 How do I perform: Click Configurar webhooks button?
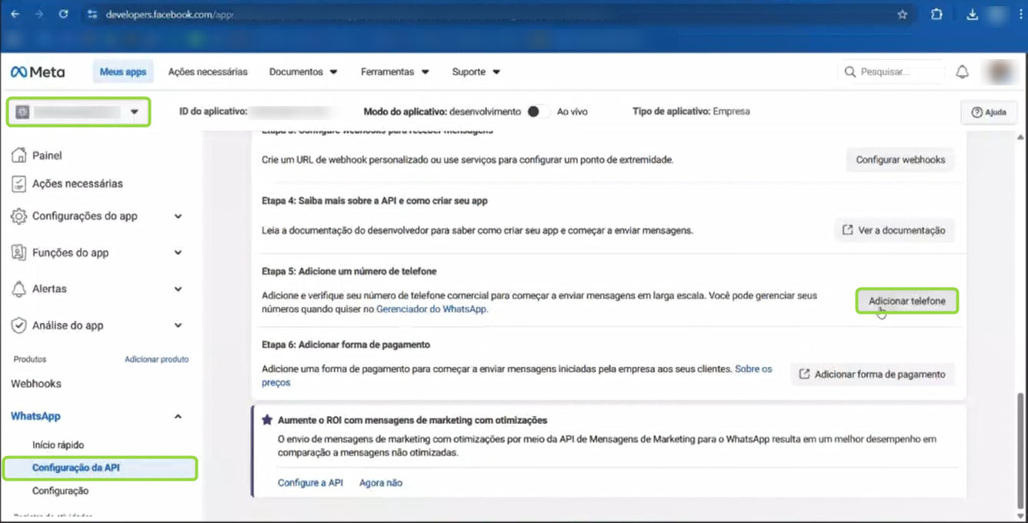coord(900,160)
